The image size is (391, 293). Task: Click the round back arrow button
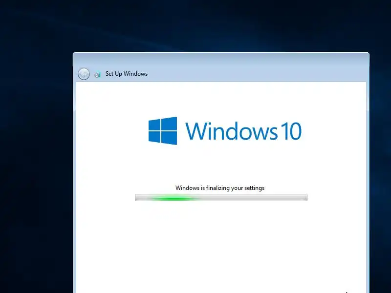[84, 74]
